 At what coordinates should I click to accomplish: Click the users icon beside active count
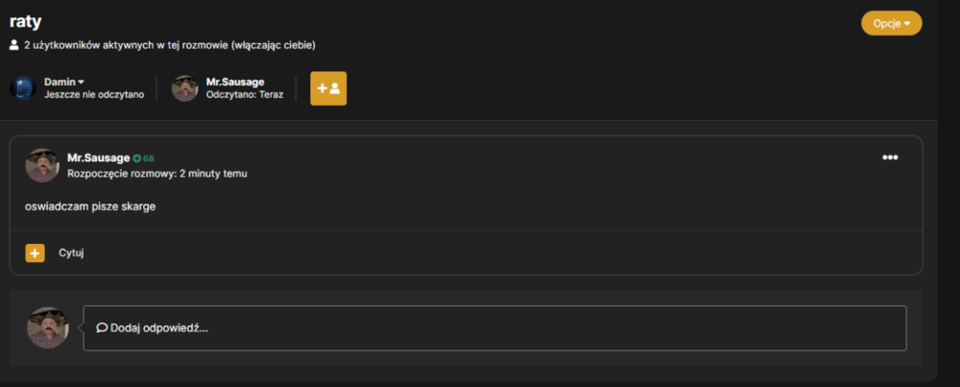(14, 45)
